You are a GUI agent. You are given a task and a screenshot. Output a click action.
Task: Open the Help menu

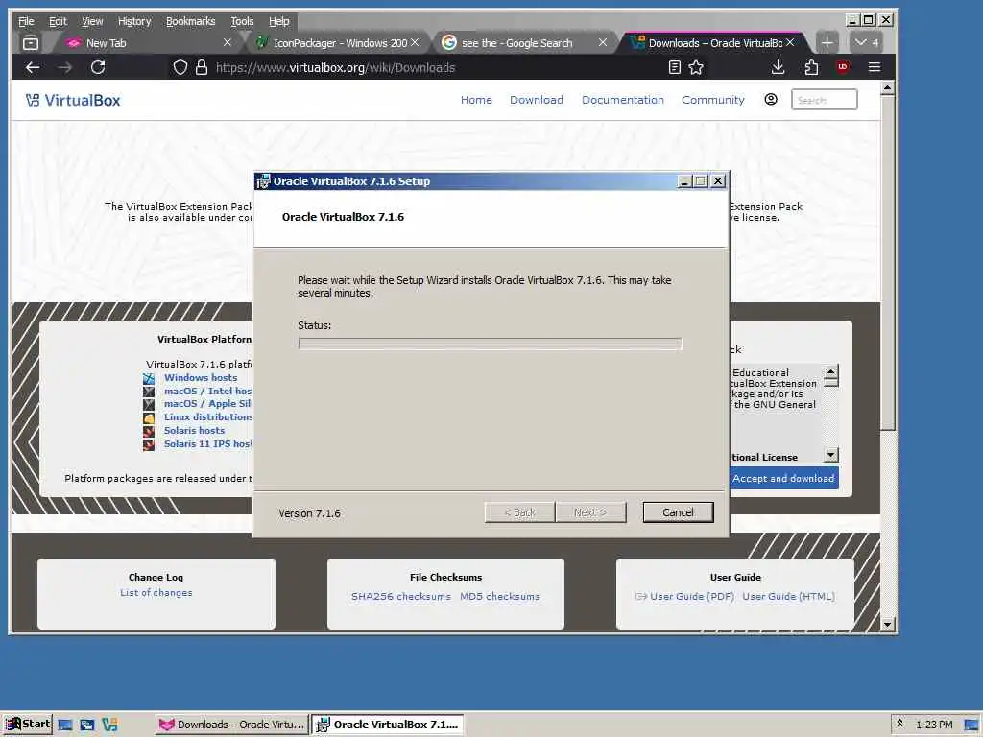[x=279, y=21]
